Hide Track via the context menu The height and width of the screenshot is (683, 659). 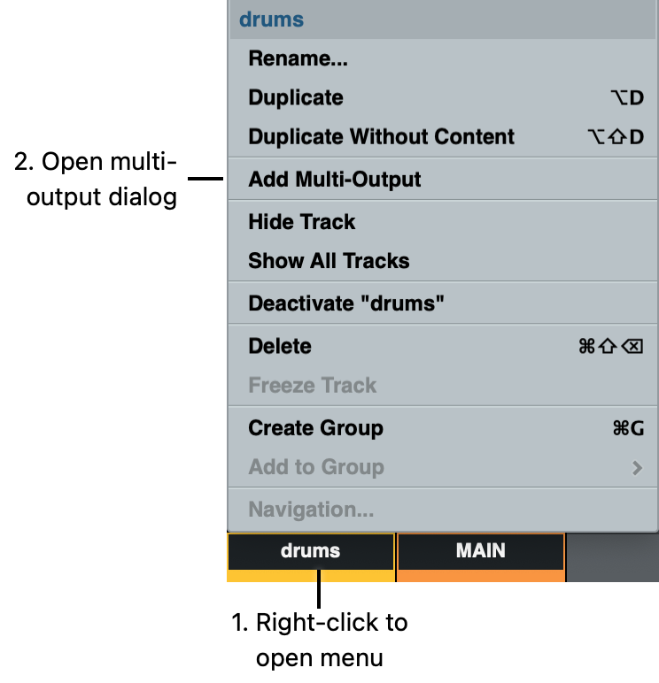coord(302,222)
